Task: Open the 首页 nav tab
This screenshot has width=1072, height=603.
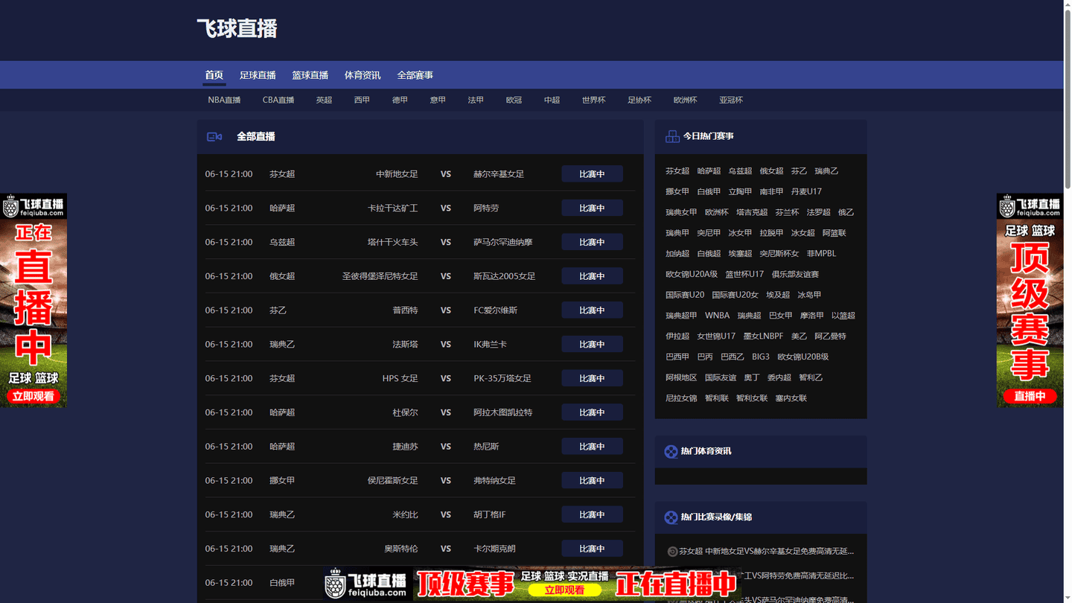Action: 214,75
